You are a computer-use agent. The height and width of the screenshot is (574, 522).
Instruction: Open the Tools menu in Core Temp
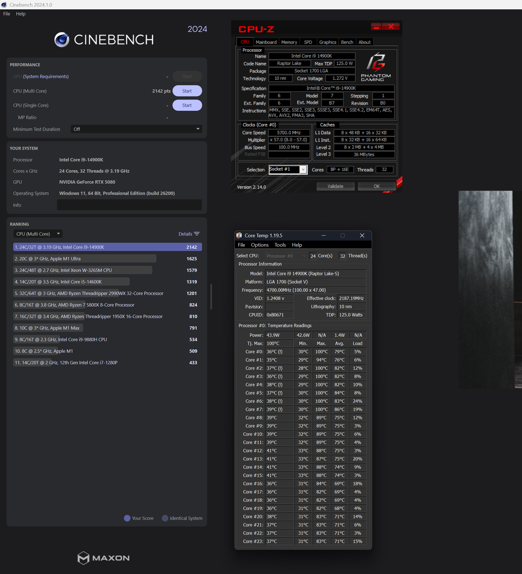(280, 245)
